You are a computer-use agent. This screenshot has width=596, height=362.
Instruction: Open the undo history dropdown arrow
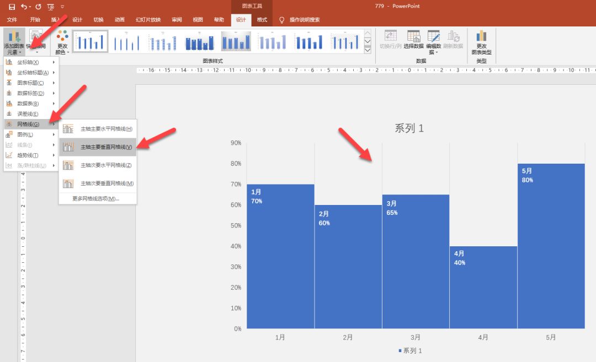tap(30, 7)
